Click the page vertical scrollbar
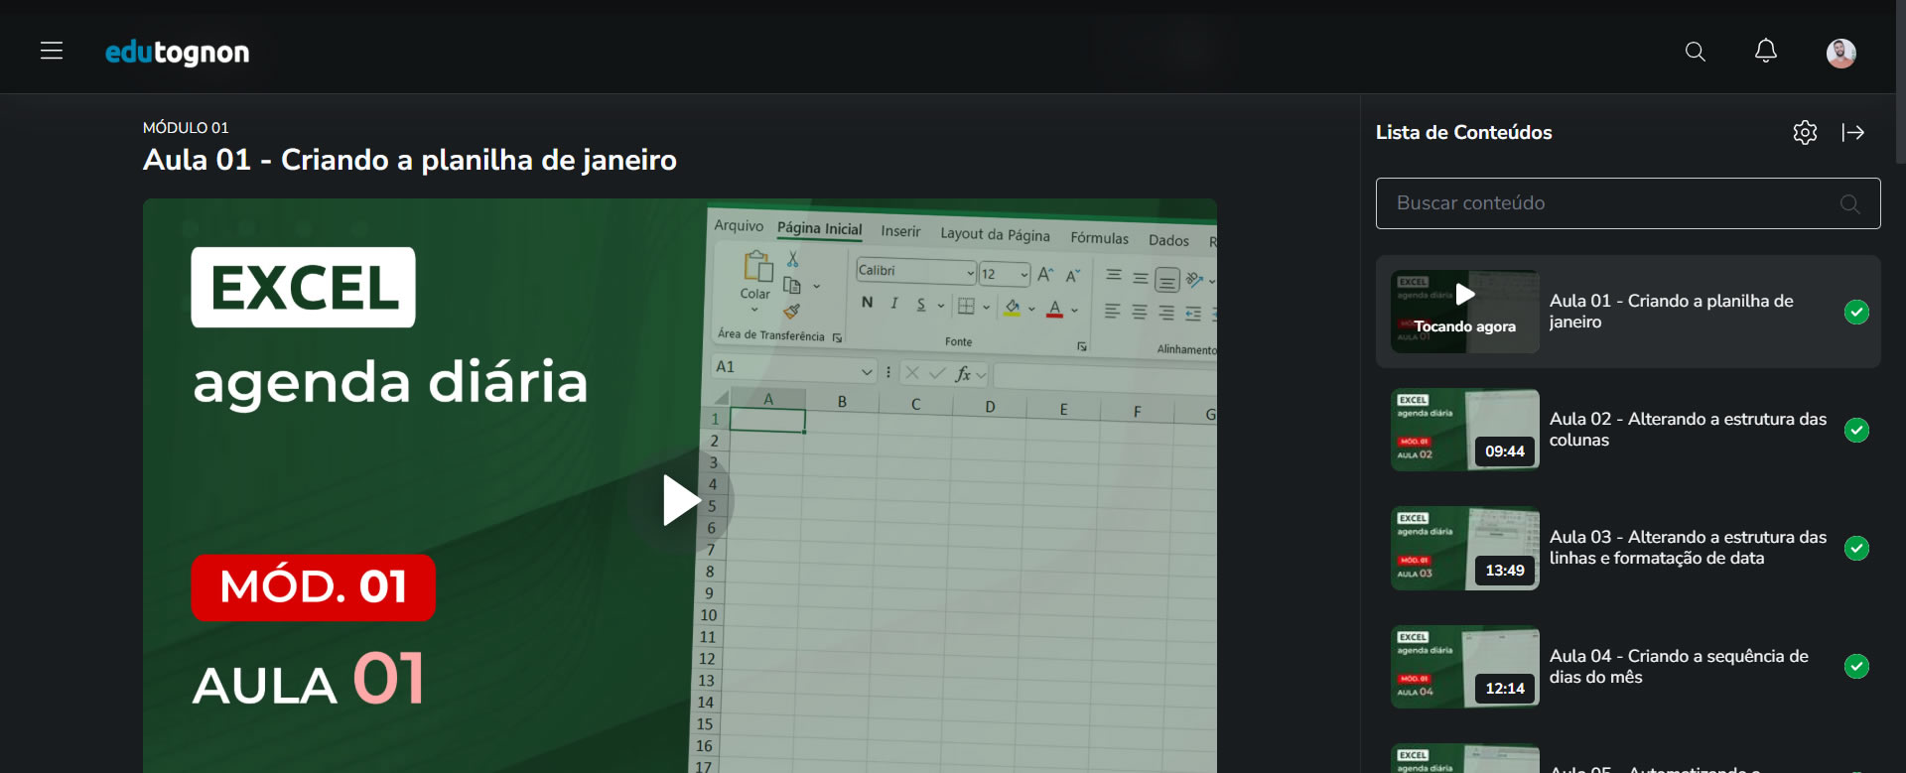The image size is (1906, 773). tap(1900, 81)
